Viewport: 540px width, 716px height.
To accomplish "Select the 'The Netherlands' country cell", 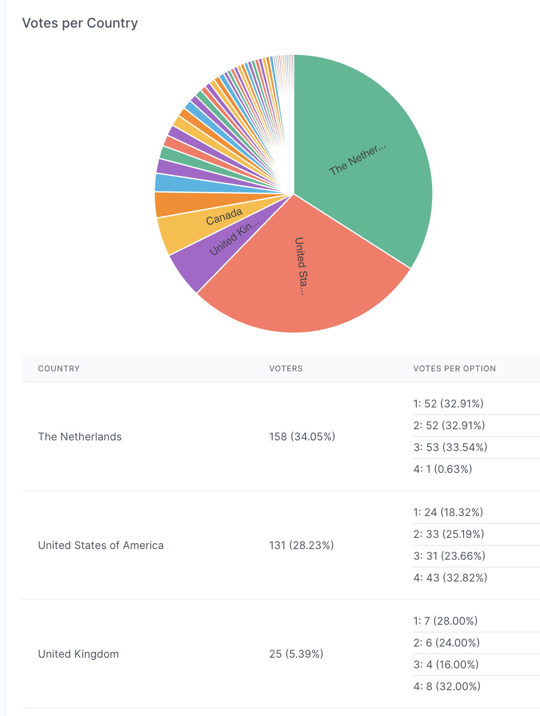I will point(80,437).
